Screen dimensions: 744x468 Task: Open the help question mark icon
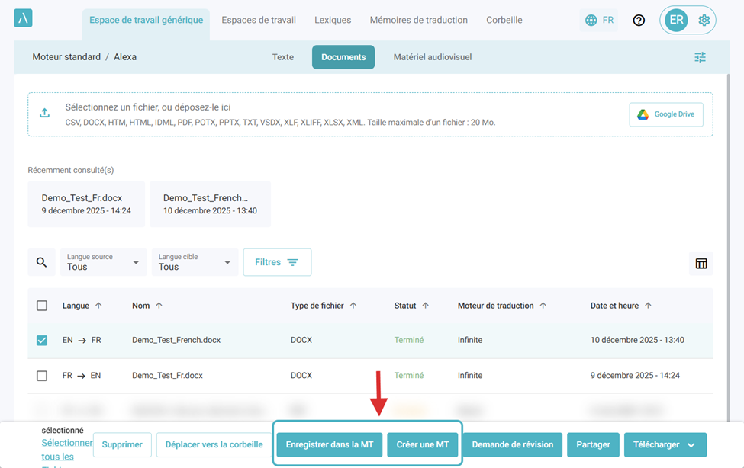point(639,21)
